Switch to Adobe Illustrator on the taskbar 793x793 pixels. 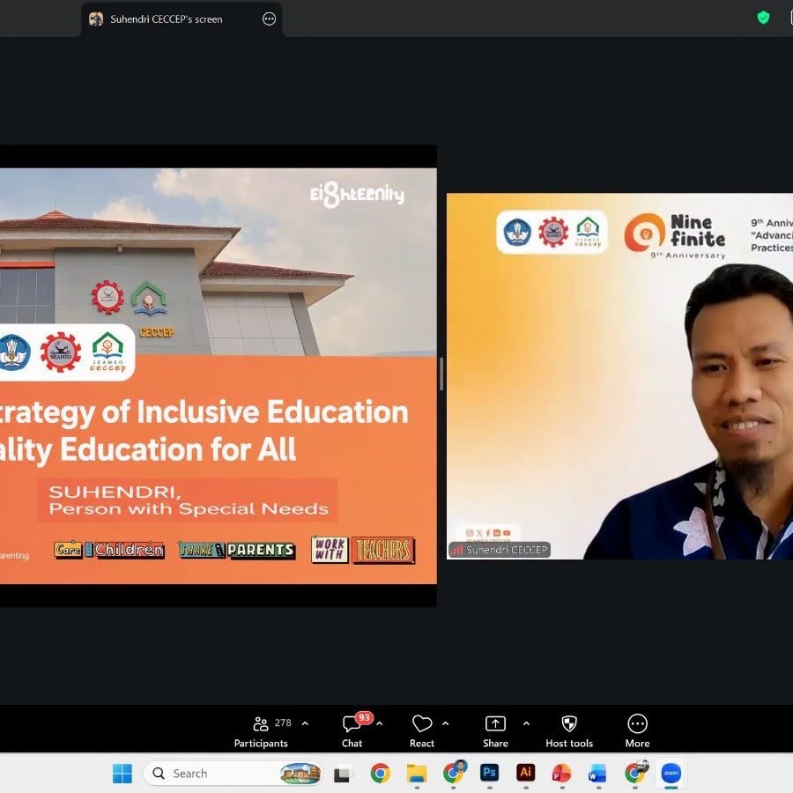point(525,773)
